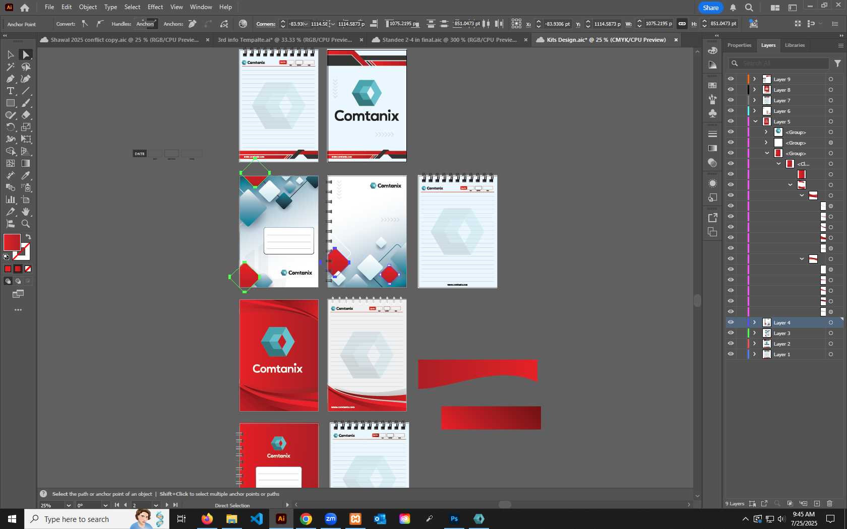Switch to the Libraries panel tab

point(795,45)
